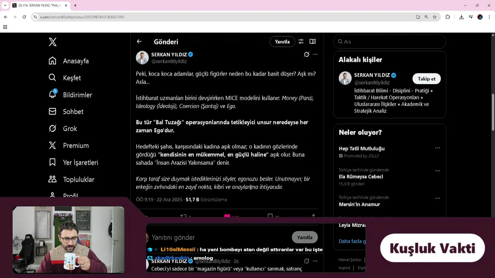Open Premium page
The width and height of the screenshot is (495, 278).
69,146
